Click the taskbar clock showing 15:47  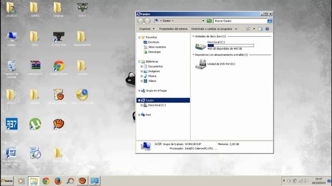click(x=319, y=181)
